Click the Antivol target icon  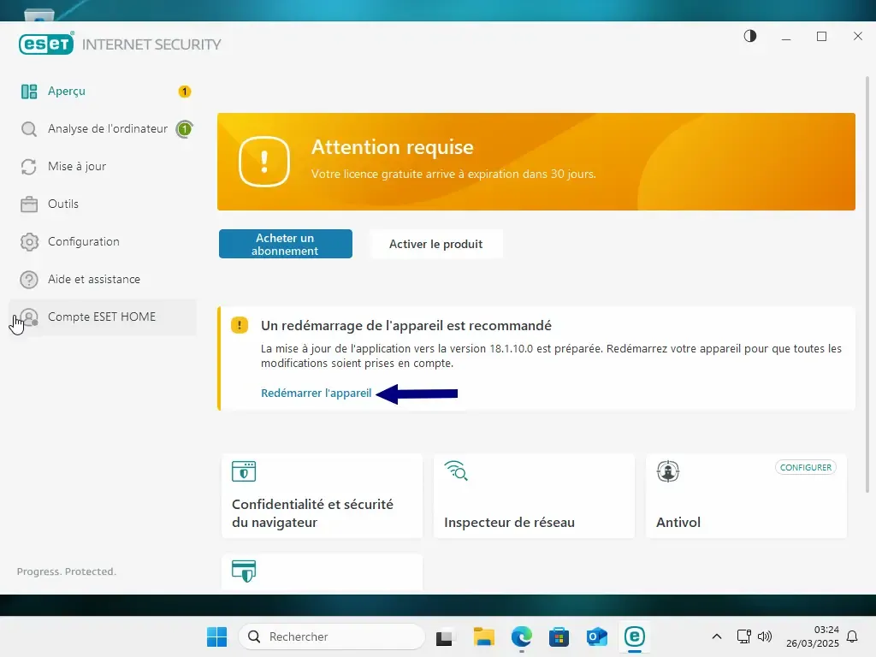pos(668,471)
